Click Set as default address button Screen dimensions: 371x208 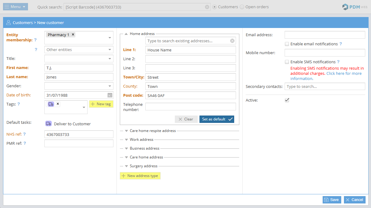(x=217, y=119)
